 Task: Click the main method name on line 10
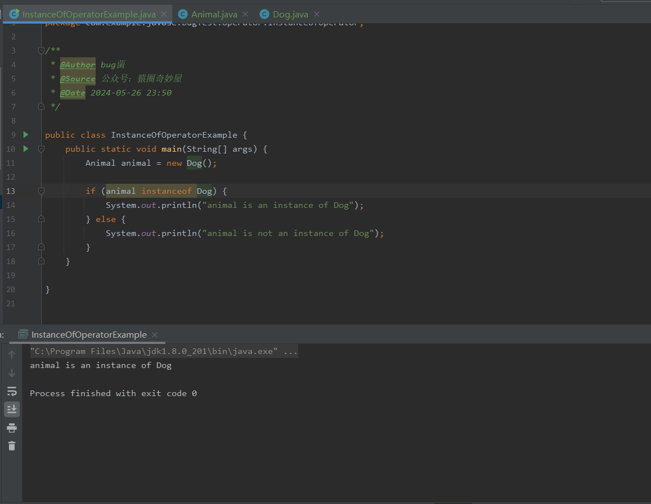click(x=172, y=149)
